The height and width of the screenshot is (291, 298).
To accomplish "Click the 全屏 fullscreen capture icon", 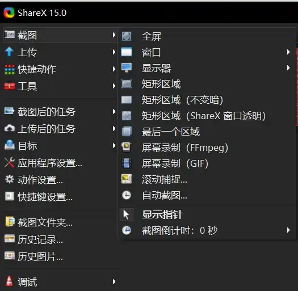I will click(127, 36).
